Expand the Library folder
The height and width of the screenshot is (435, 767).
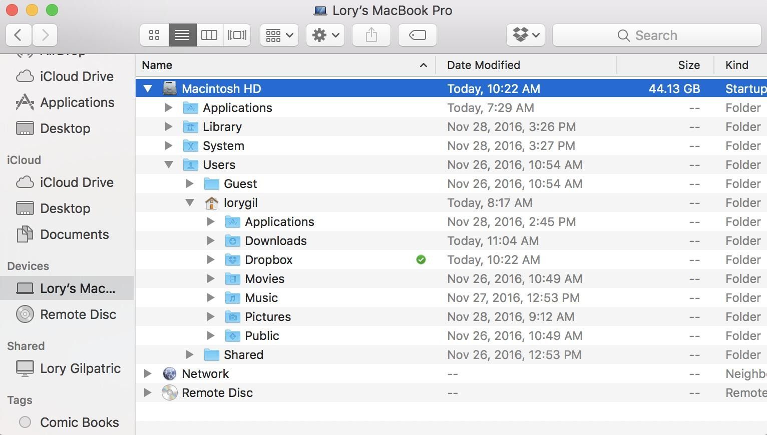click(168, 126)
